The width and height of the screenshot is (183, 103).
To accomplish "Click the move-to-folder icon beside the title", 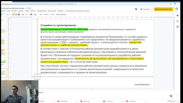I will (x=30, y=8).
